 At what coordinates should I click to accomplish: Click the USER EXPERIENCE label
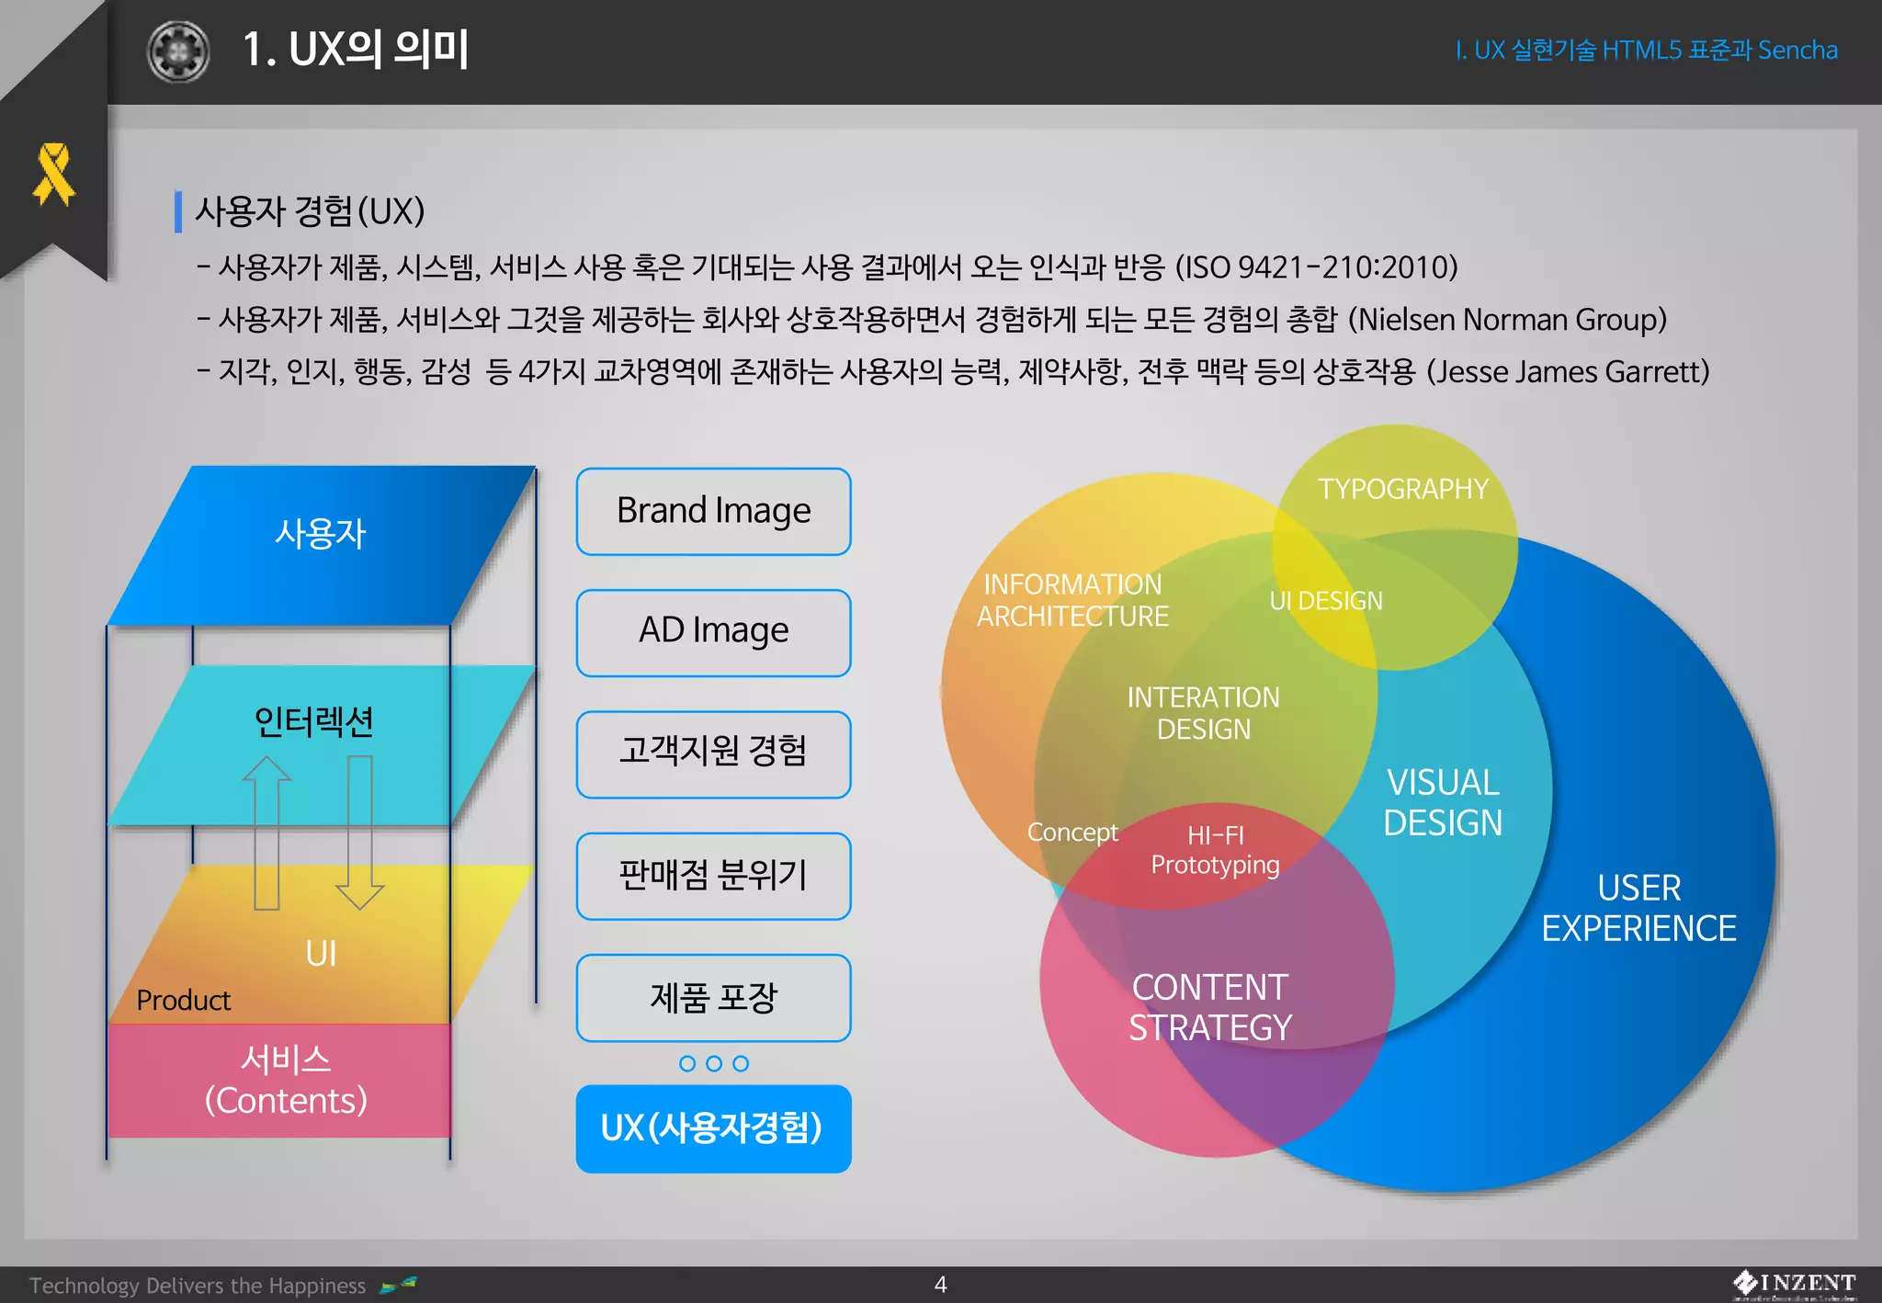point(1638,908)
